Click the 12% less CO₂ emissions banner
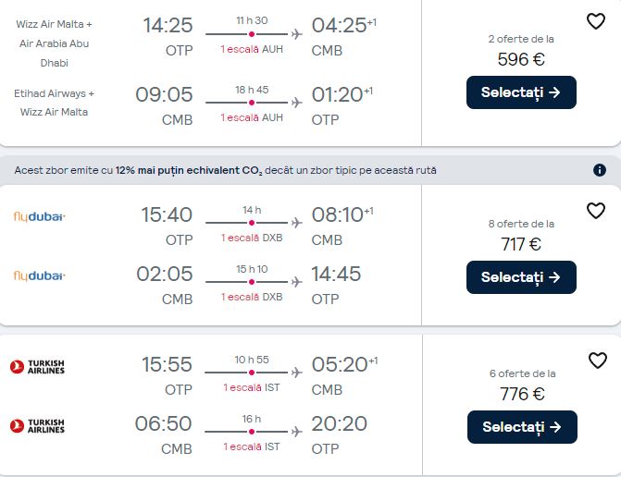Viewport: 621px width, 477px height. [x=276, y=170]
